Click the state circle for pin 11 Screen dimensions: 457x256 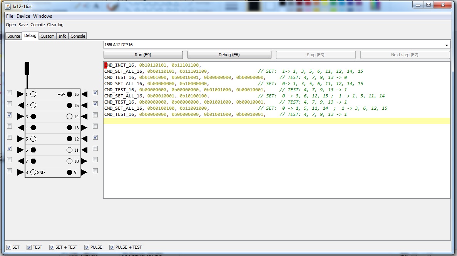pyautogui.click(x=69, y=150)
